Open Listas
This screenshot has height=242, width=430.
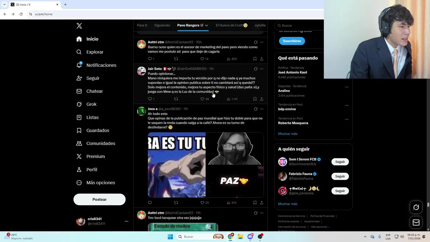point(87,117)
